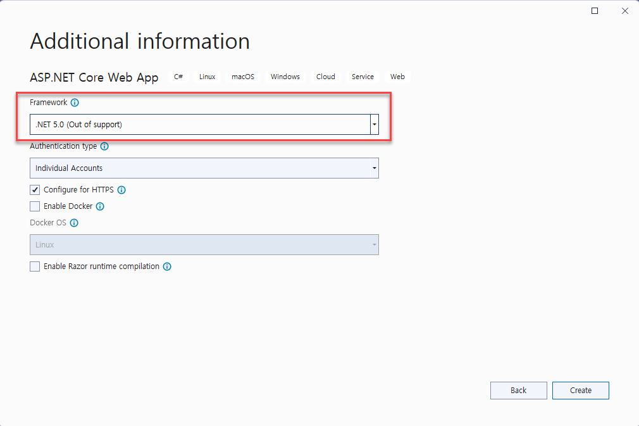Click the info icon next to Framework
Screen dimensions: 639x426
coord(75,103)
